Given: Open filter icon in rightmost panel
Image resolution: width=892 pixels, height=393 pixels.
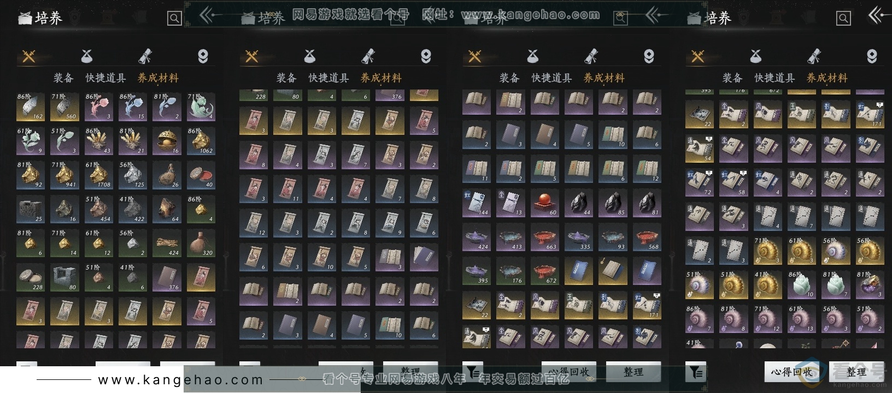Looking at the screenshot, I should [696, 372].
